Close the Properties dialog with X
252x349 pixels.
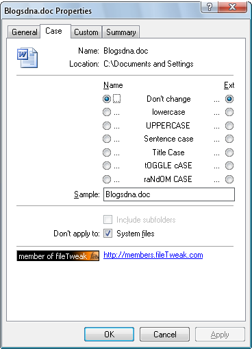pos(232,7)
